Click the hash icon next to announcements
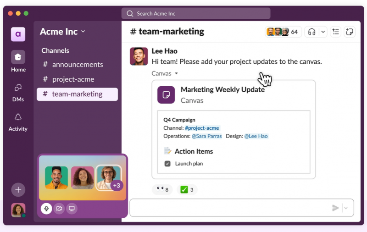 tap(45, 64)
